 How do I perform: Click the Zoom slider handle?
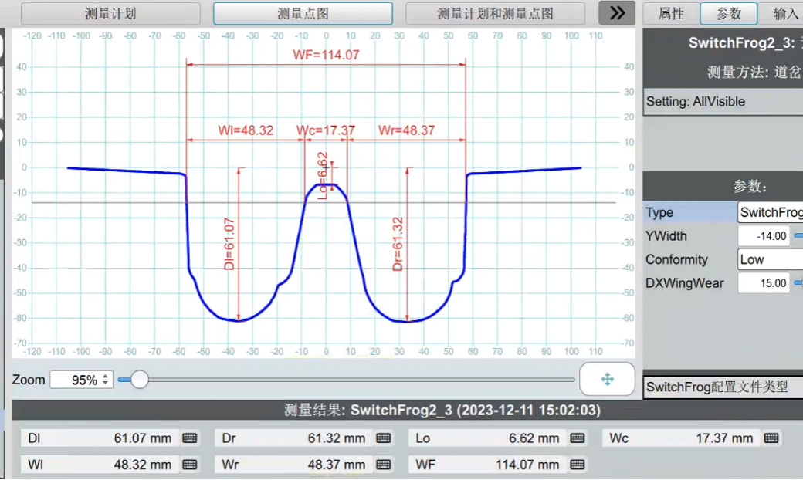click(140, 380)
